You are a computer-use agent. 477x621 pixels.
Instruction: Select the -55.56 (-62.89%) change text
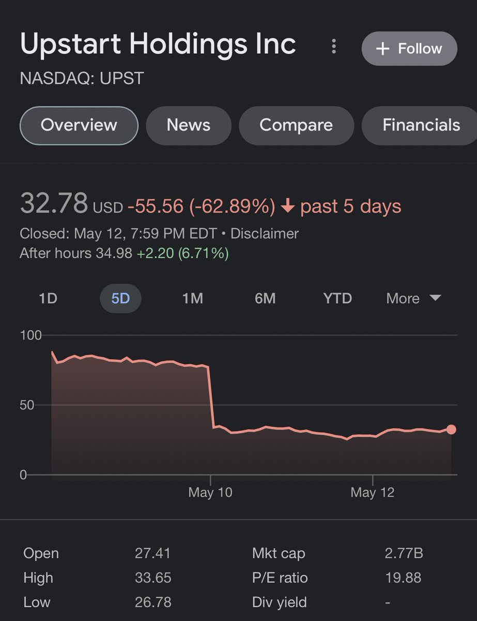pyautogui.click(x=202, y=206)
